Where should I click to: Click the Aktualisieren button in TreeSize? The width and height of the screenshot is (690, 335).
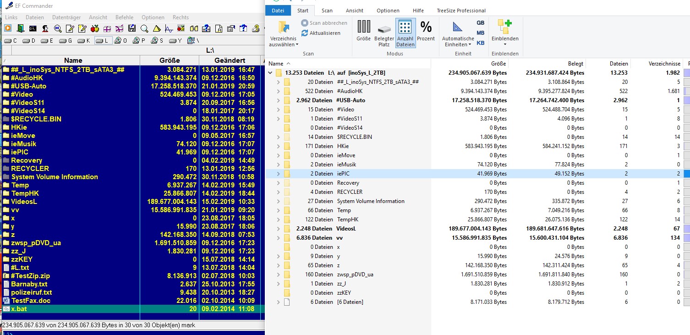[321, 33]
